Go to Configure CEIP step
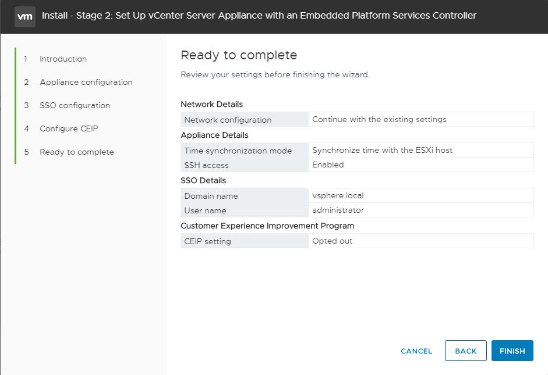 [69, 128]
